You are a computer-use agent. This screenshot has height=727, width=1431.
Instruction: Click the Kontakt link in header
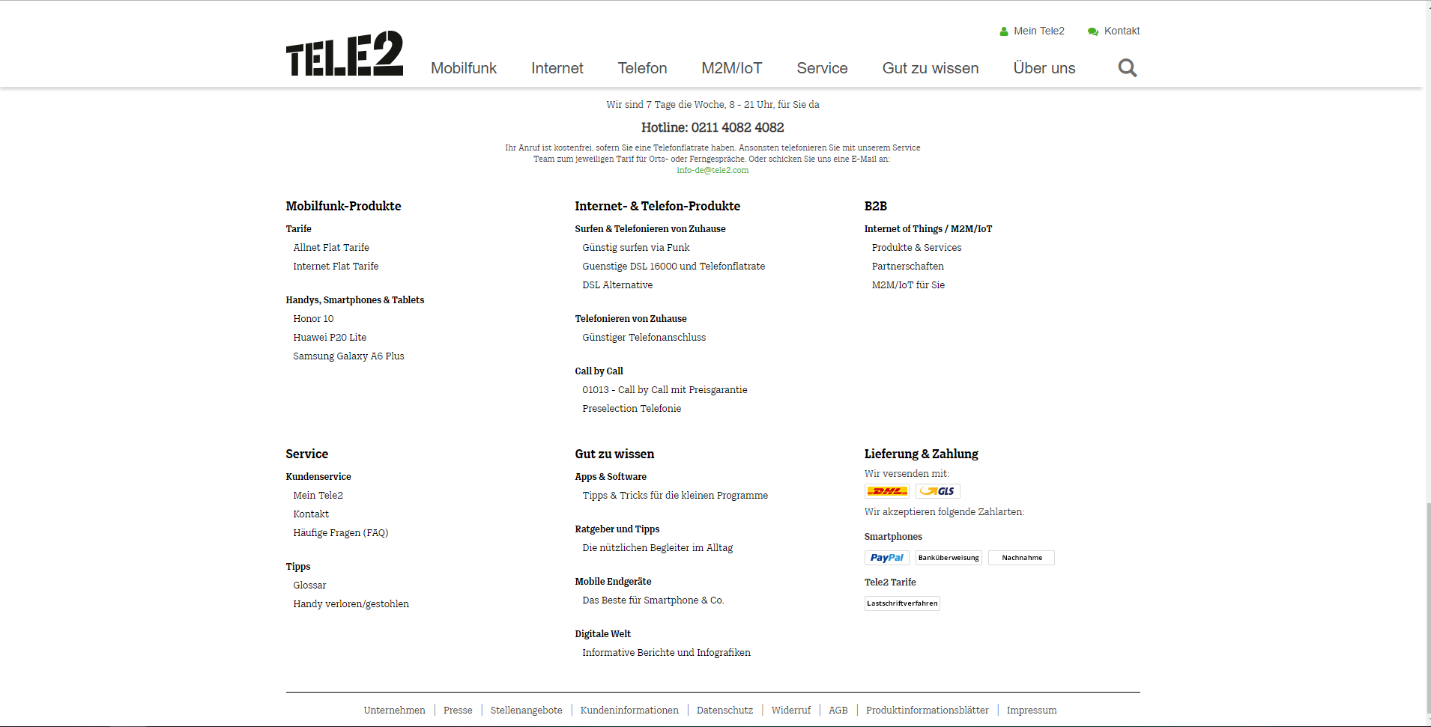pyautogui.click(x=1122, y=31)
